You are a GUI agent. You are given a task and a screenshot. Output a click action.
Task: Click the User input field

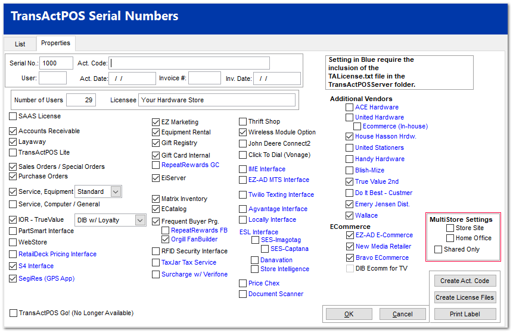tap(52, 78)
